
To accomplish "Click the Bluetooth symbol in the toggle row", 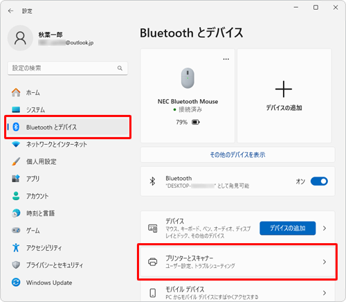I will pyautogui.click(x=152, y=181).
